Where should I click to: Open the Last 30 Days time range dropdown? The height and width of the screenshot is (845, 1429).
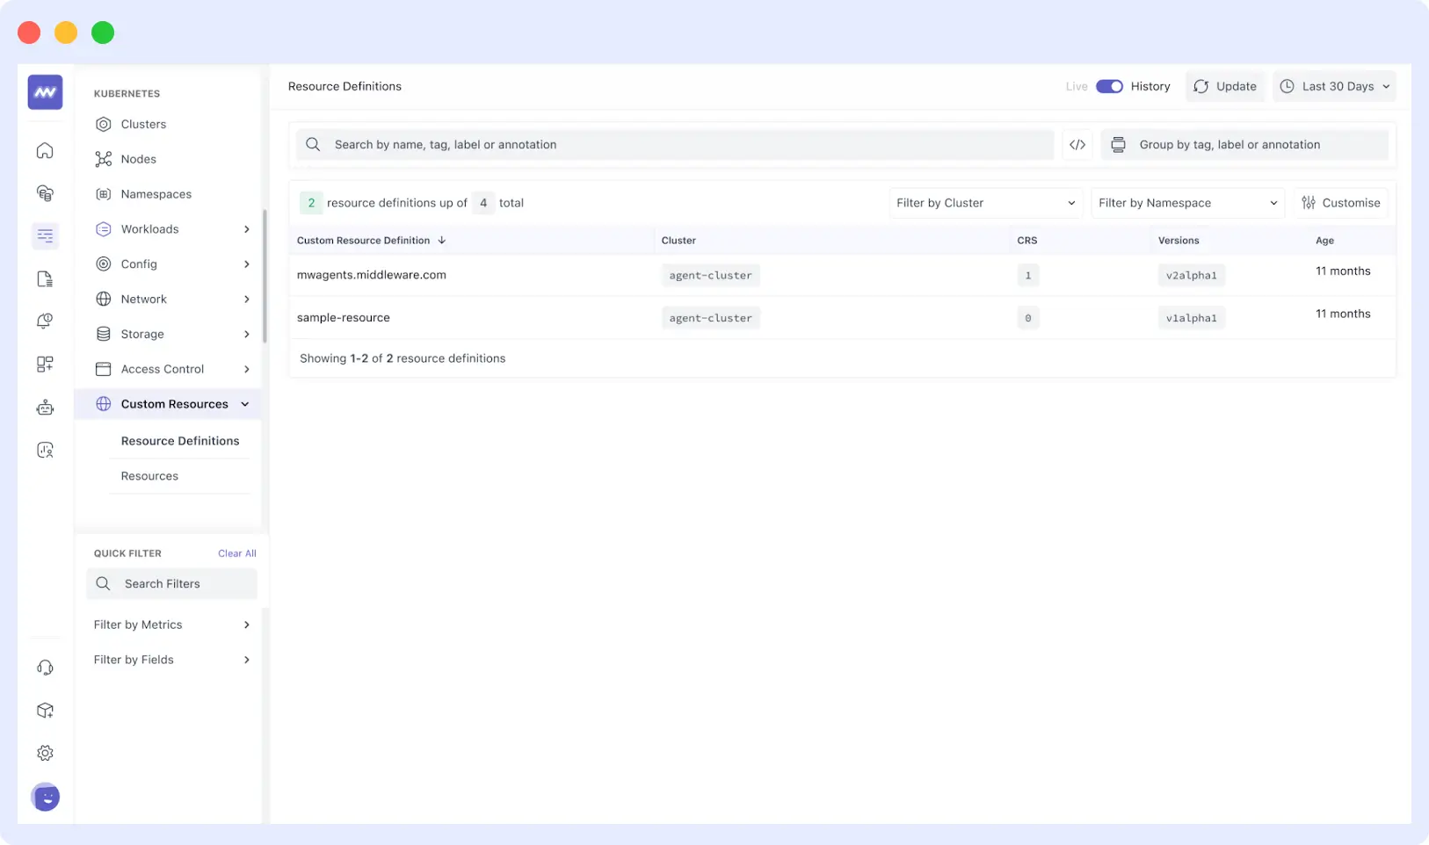click(x=1333, y=86)
